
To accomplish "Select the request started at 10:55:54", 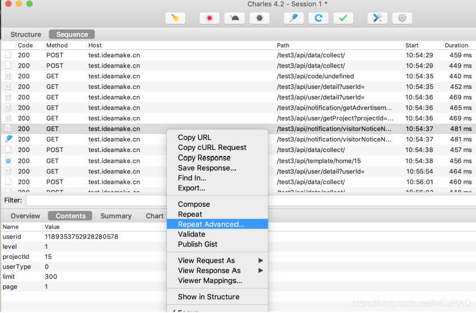I will pyautogui.click(x=239, y=172).
